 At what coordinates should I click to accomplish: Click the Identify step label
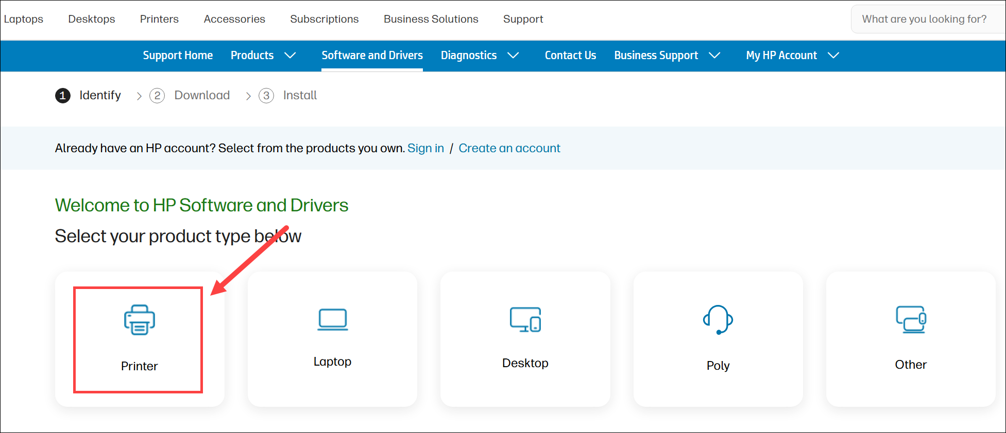pyautogui.click(x=100, y=95)
